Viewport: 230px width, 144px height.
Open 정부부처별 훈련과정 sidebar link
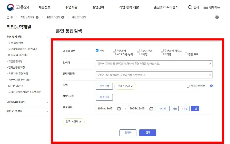19,80
